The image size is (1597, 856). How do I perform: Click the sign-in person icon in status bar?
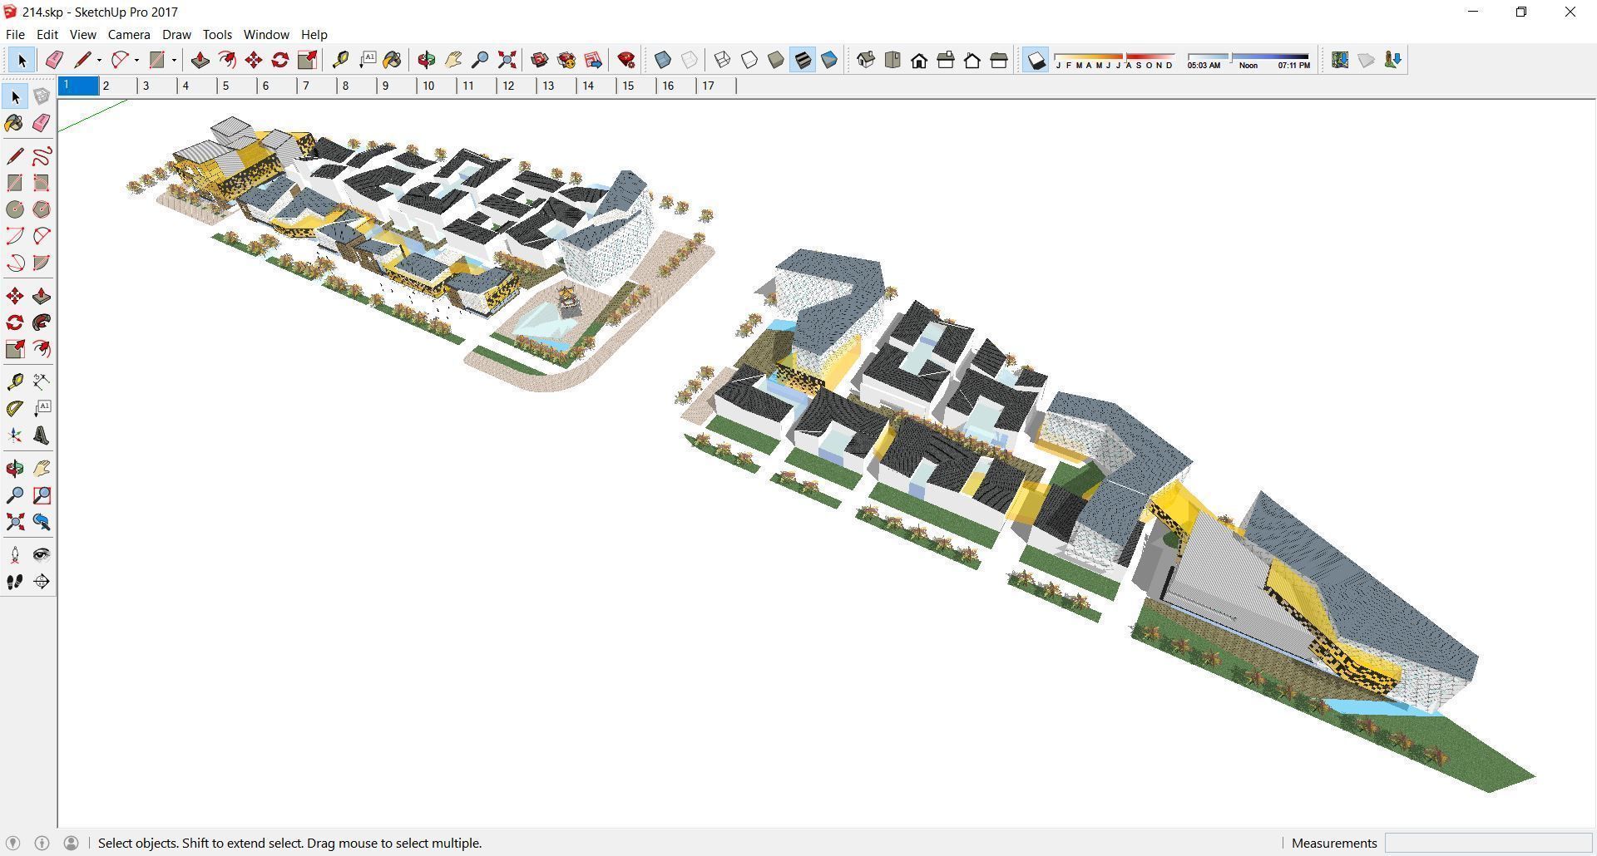click(71, 843)
